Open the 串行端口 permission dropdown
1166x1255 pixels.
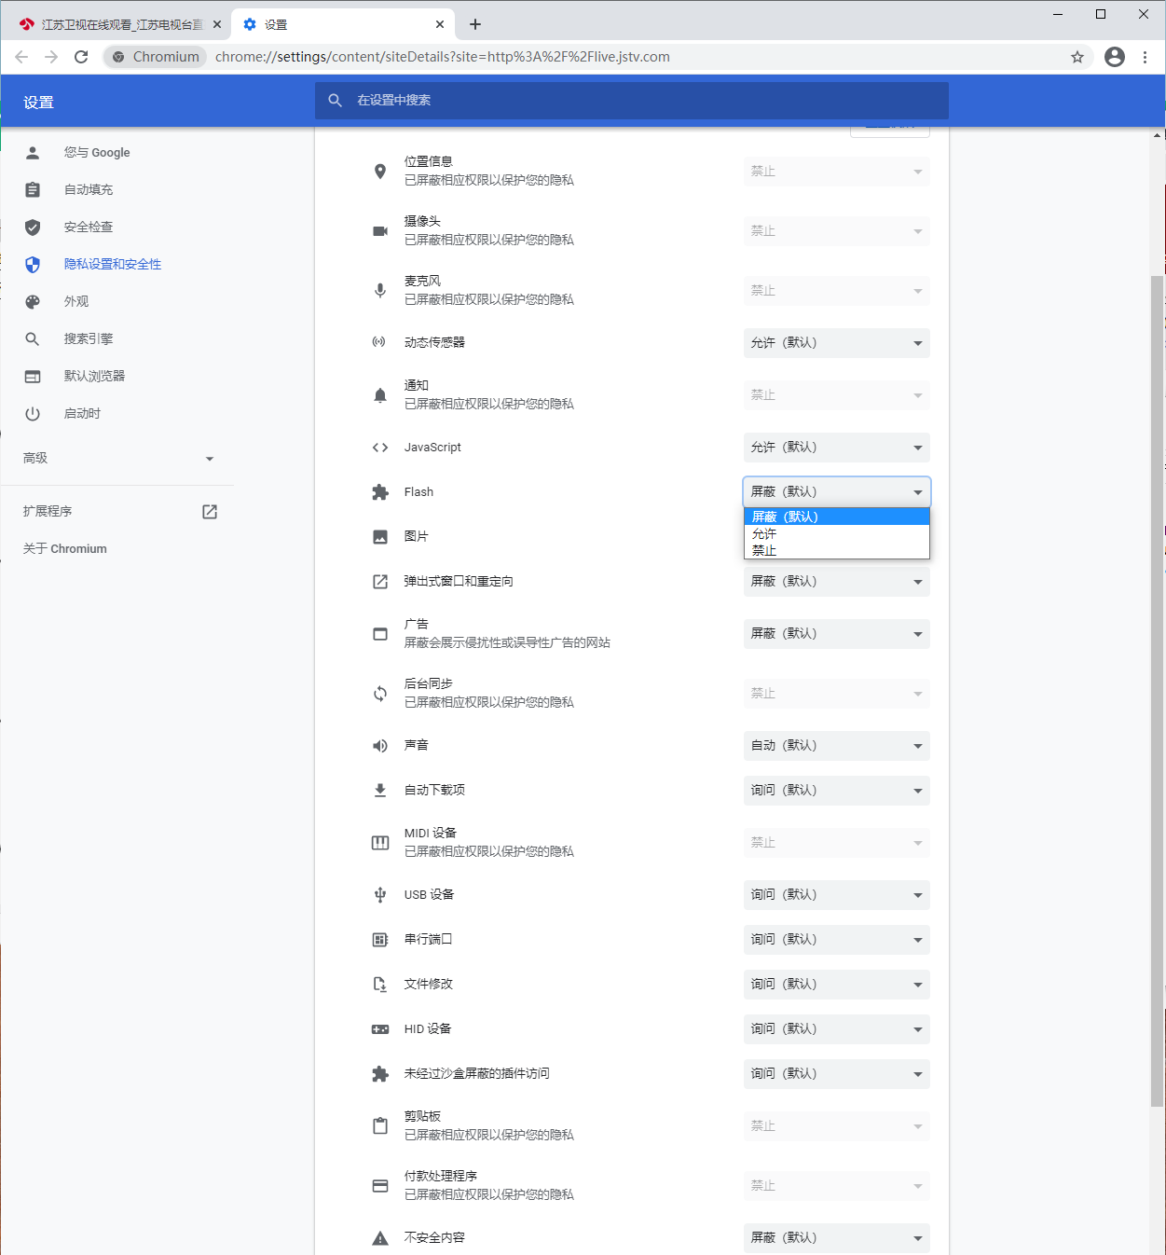point(837,940)
